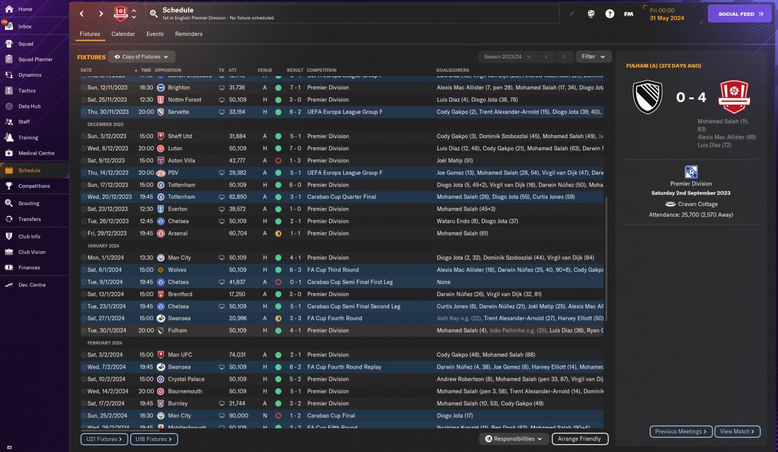Screen dimensions: 778x452
Task: Click the Dev. Centre icon
Action: pos(9,285)
